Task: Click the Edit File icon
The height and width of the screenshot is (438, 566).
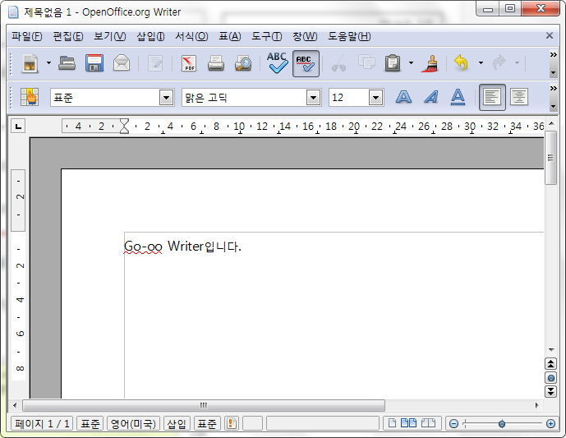Action: pos(155,63)
